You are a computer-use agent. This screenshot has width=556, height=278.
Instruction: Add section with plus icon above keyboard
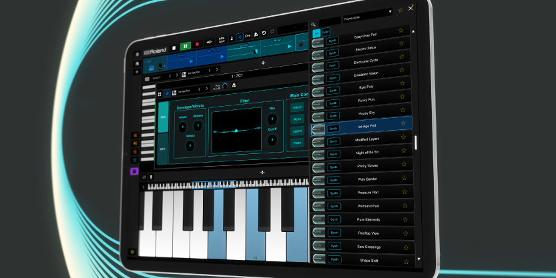point(262,173)
